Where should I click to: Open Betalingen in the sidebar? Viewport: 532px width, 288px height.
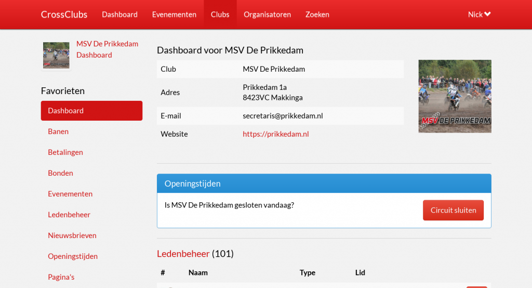click(65, 152)
